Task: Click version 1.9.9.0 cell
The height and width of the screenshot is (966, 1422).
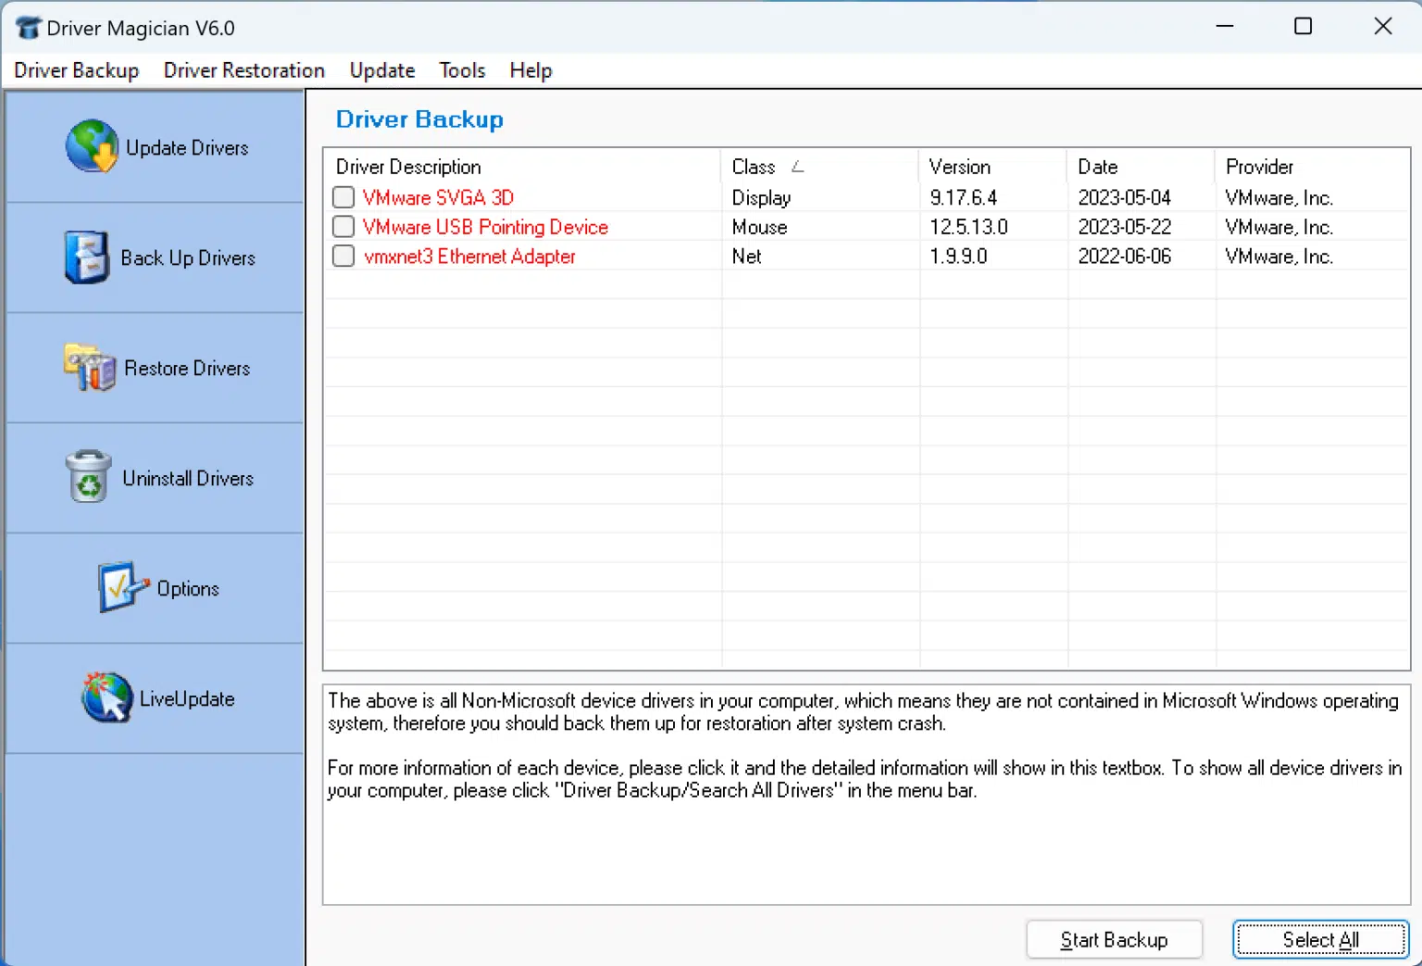Action: 958,257
